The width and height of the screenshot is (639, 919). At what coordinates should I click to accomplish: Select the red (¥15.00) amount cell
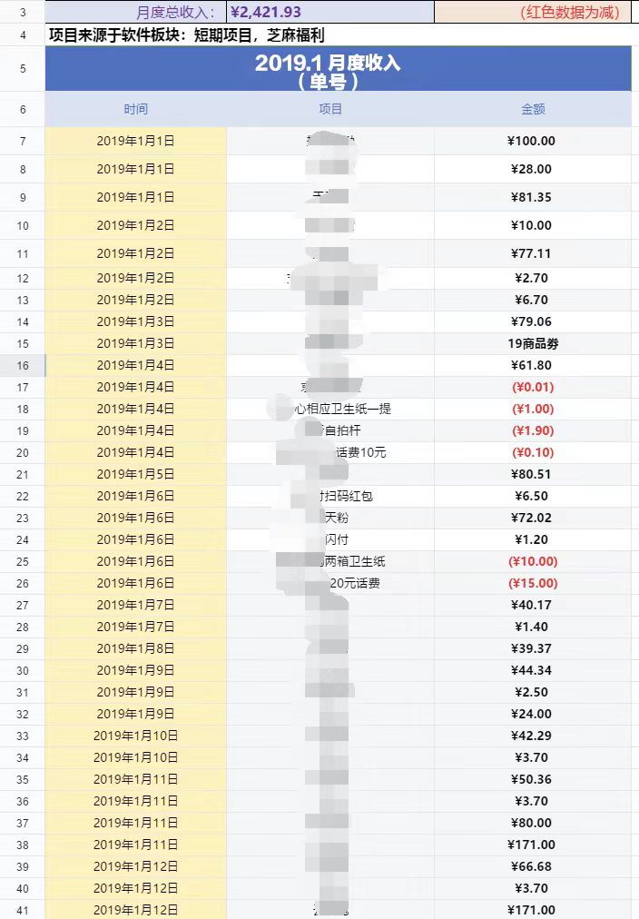coord(533,583)
